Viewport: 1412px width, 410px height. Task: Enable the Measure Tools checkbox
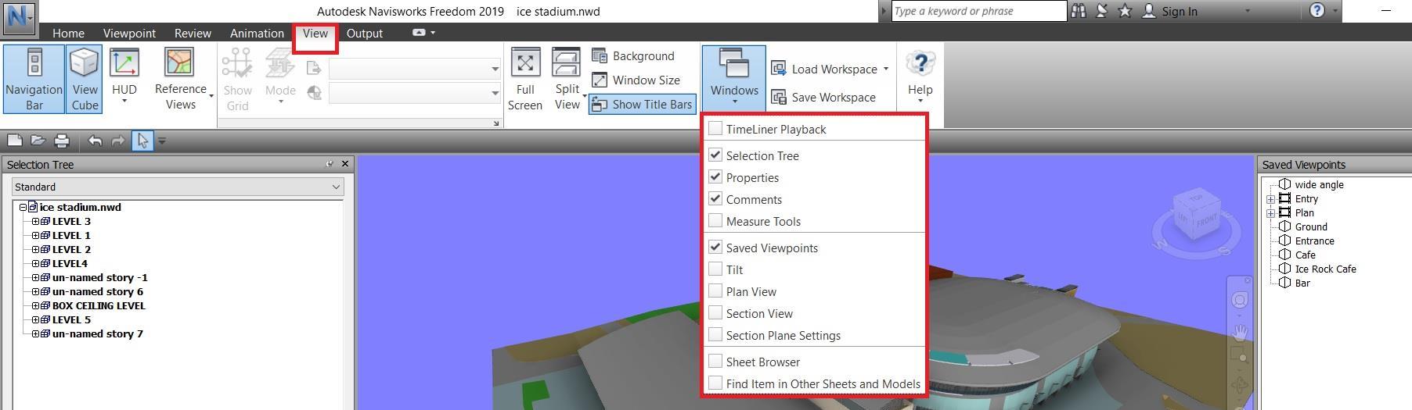(715, 221)
